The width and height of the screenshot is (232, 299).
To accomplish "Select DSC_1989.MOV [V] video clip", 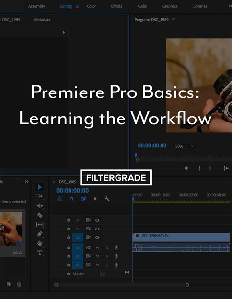I will click(x=181, y=237).
